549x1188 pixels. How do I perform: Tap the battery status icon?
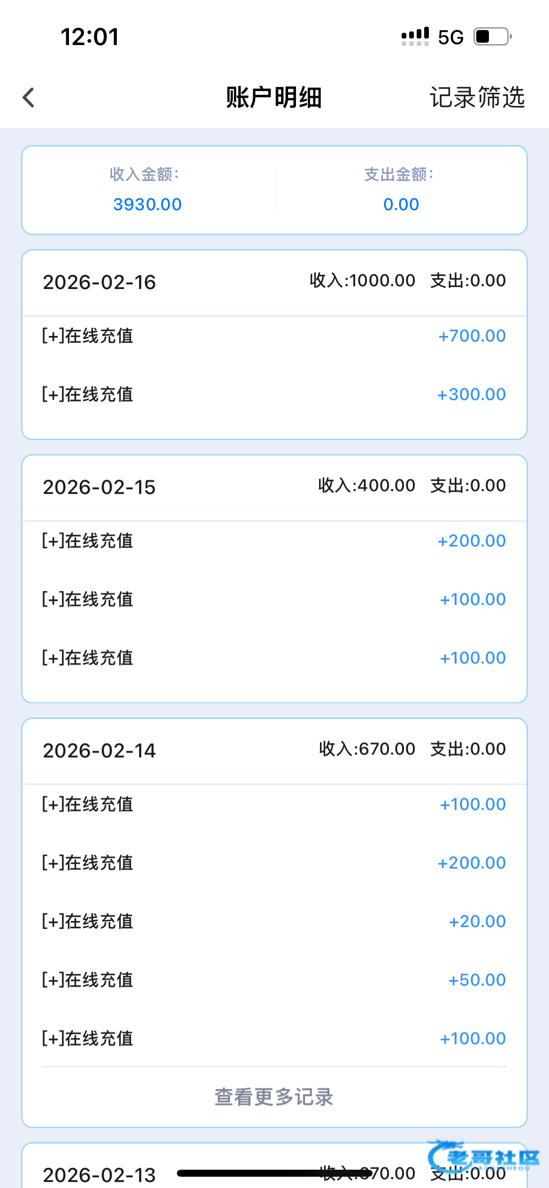pyautogui.click(x=492, y=37)
